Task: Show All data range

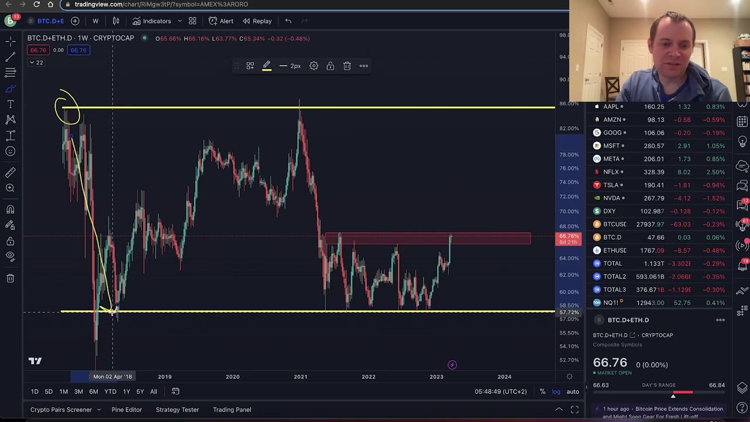Action: point(154,392)
